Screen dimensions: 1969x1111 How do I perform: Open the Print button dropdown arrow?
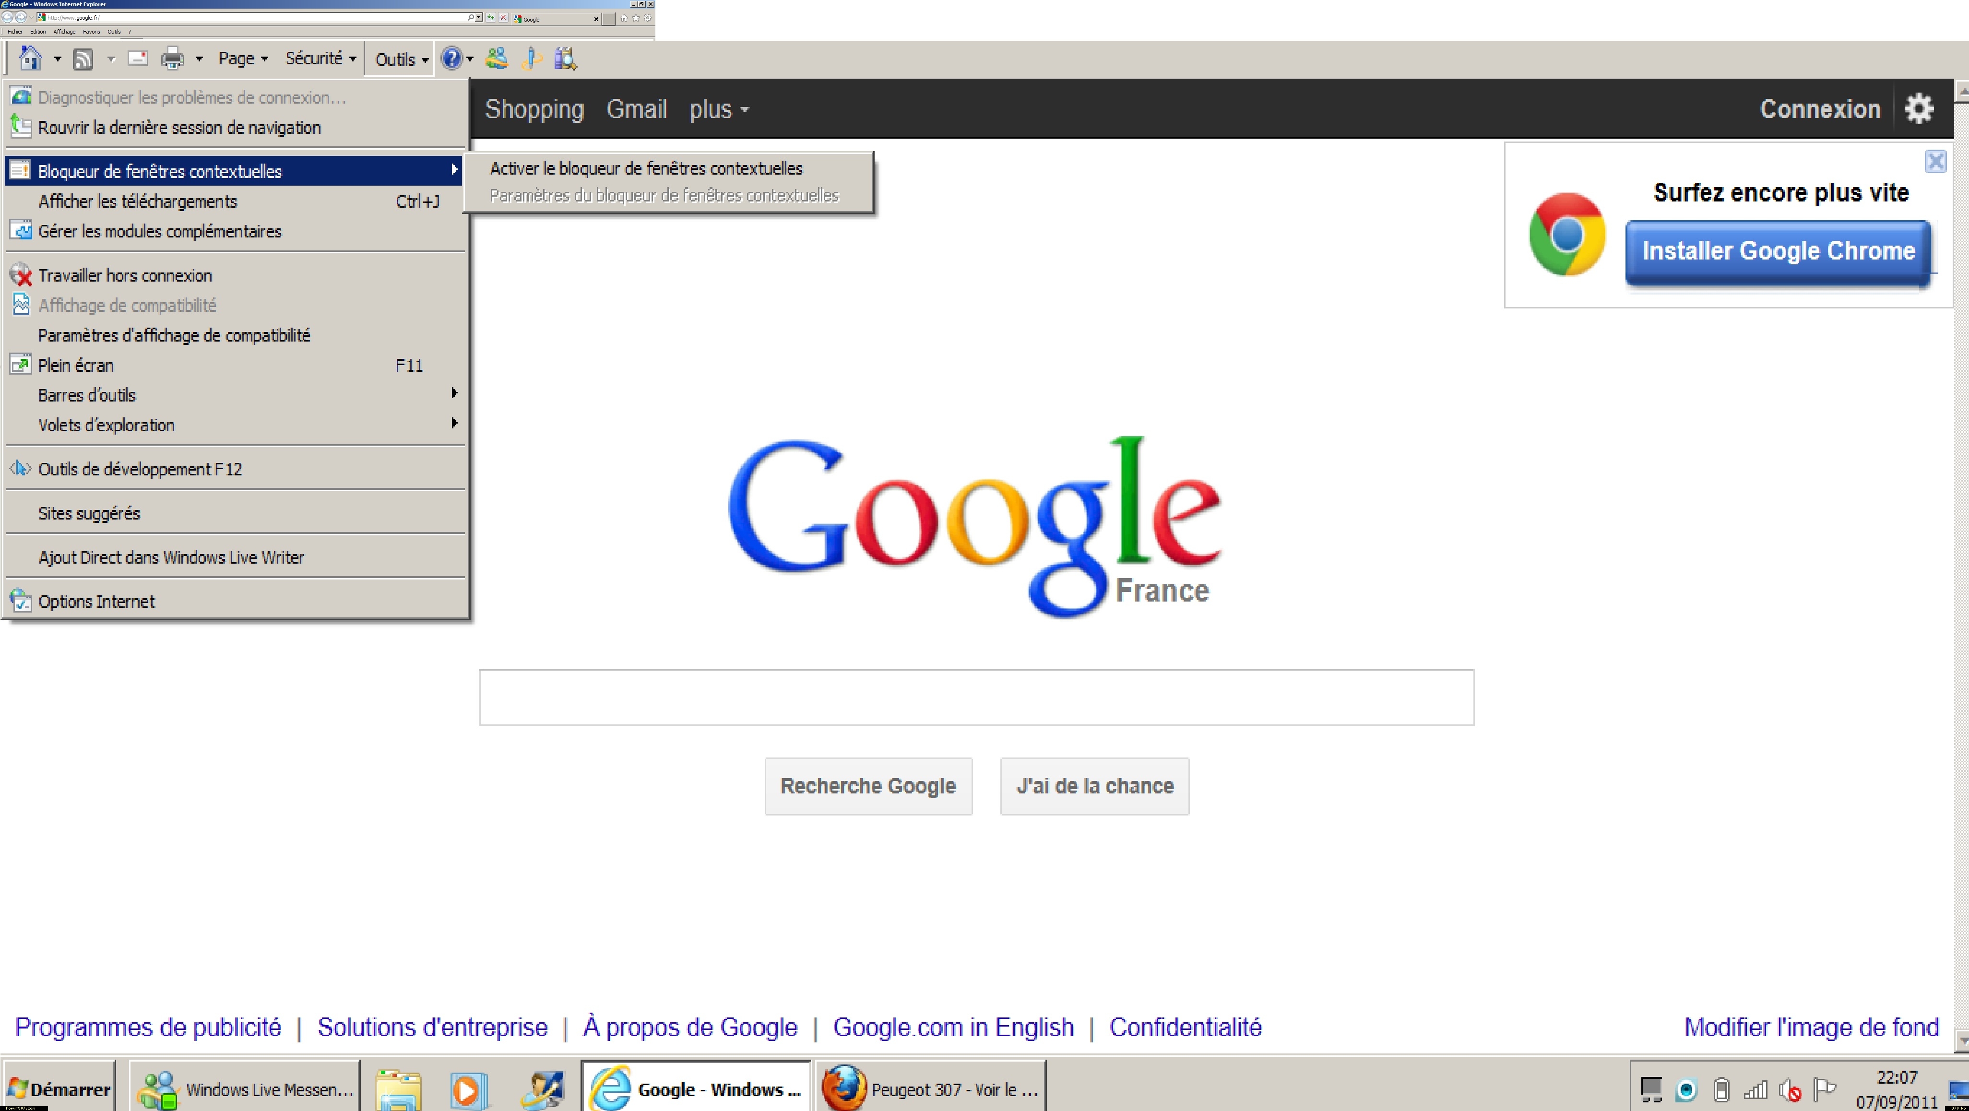point(199,59)
